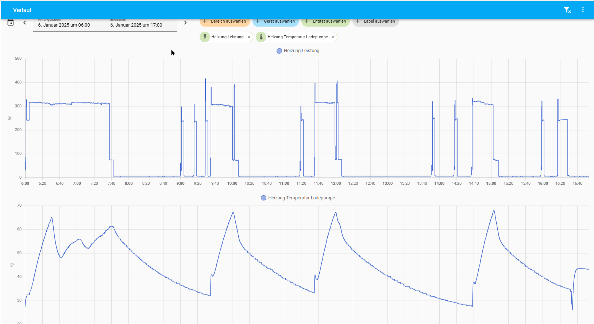Click the Heizung Leistung chip label
The width and height of the screenshot is (594, 324).
[x=227, y=37]
